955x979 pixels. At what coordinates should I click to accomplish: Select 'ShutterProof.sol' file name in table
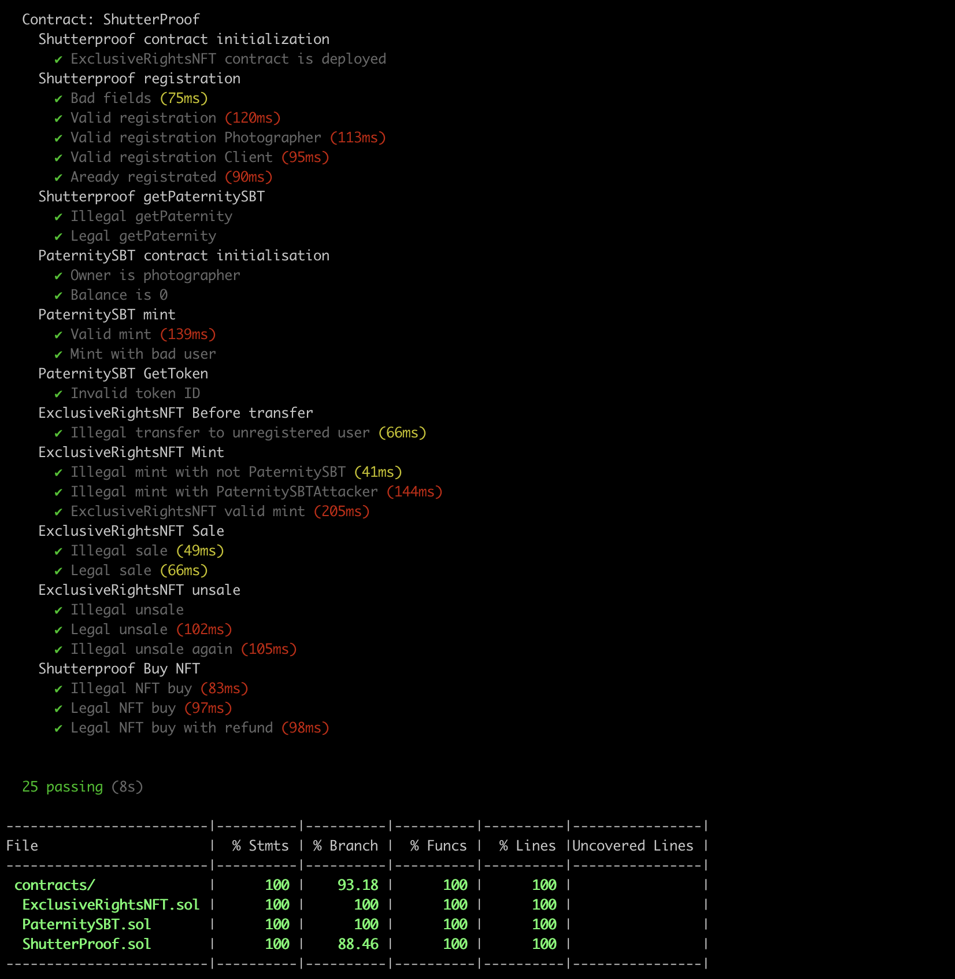coord(87,944)
